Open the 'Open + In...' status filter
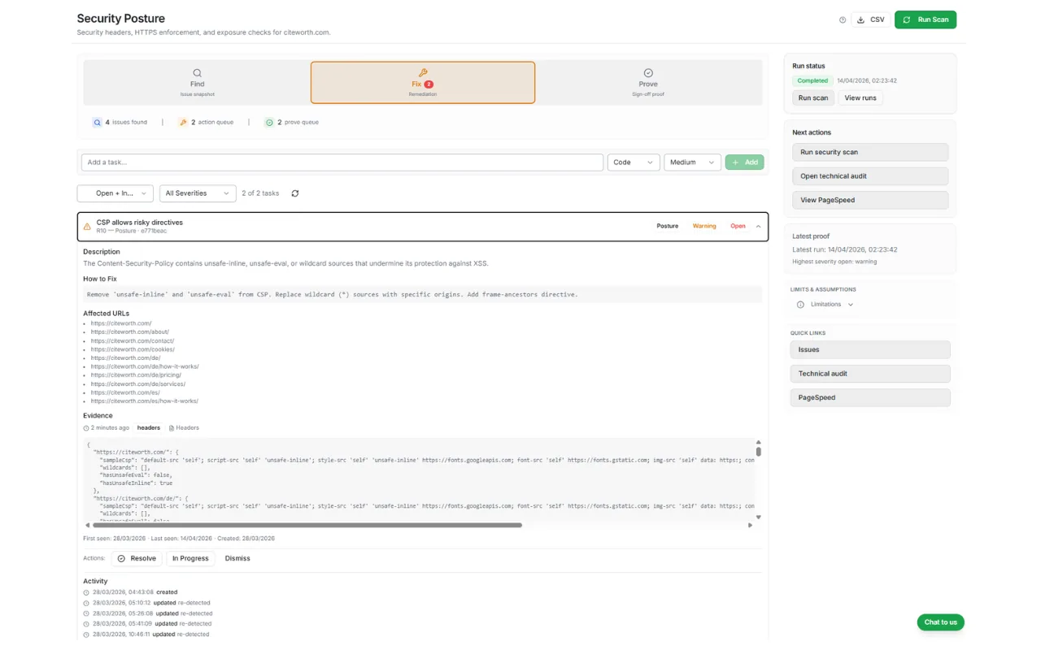Image resolution: width=1041 pixels, height=650 pixels. 115,193
